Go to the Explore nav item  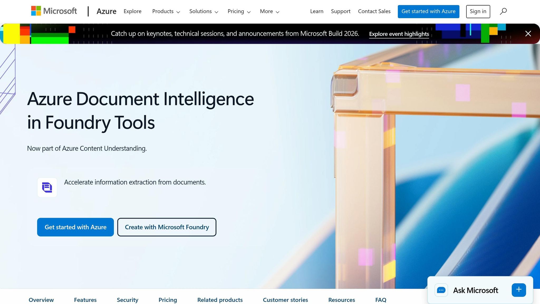(x=133, y=11)
